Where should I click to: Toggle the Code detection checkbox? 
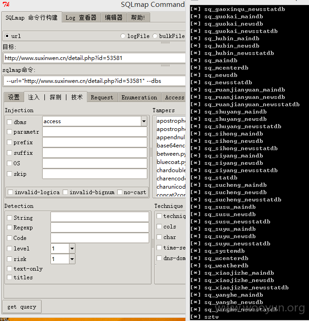pos(10,238)
